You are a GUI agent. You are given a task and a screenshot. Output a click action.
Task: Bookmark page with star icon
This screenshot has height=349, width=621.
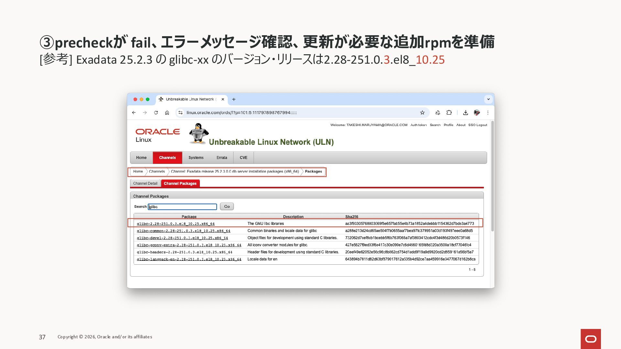pos(422,112)
